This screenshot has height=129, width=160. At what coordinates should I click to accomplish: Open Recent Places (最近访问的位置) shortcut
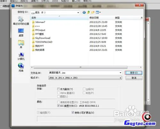click(21, 21)
